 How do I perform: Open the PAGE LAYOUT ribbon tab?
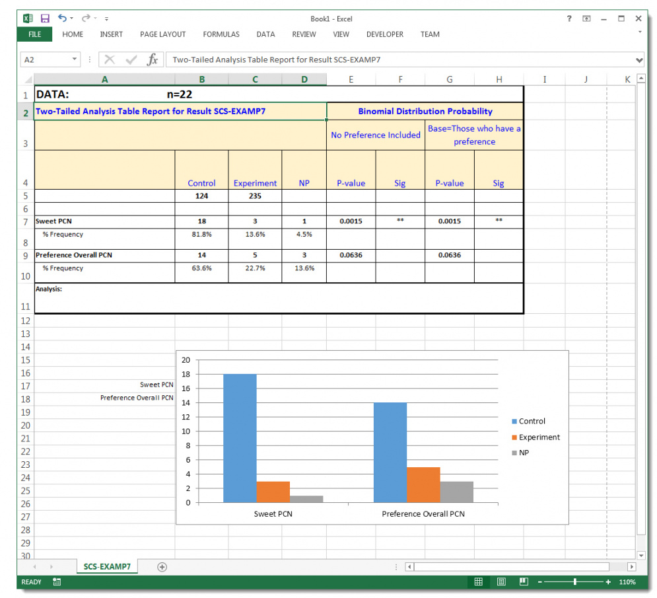[x=162, y=34]
